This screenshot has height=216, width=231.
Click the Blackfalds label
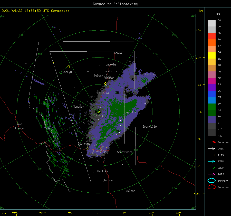coord(109,71)
